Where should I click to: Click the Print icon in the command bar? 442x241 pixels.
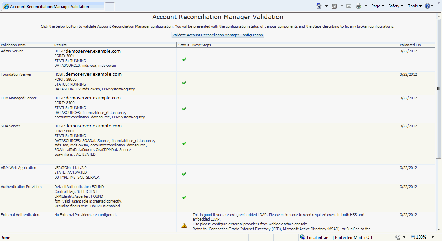point(358,6)
